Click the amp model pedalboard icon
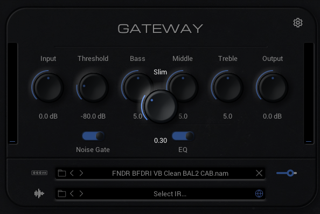320x214 pixels. (x=39, y=173)
